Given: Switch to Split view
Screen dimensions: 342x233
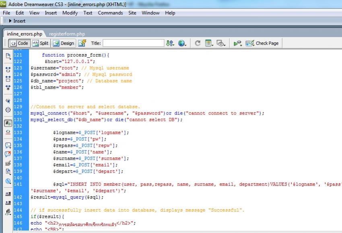Looking at the screenshot, I should coord(40,43).
